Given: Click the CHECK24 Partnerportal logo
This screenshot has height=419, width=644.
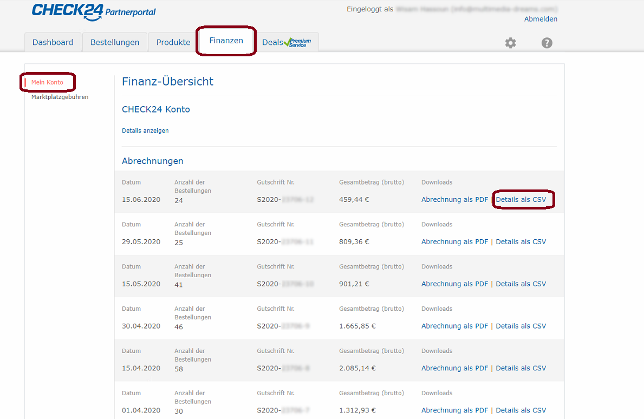Looking at the screenshot, I should tap(93, 11).
